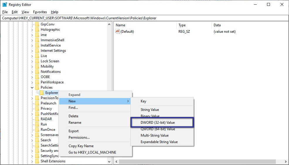
Task: Select the Mobility key label
Action: click(47, 66)
